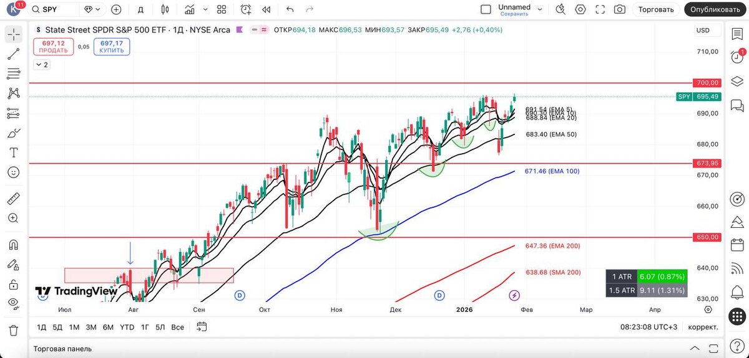
Task: Open the emoji icons tool
Action: [x=13, y=172]
